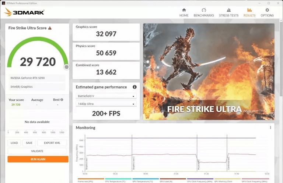Image resolution: width=283 pixels, height=183 pixels.
Task: Click the LOAD button
Action: [14, 143]
